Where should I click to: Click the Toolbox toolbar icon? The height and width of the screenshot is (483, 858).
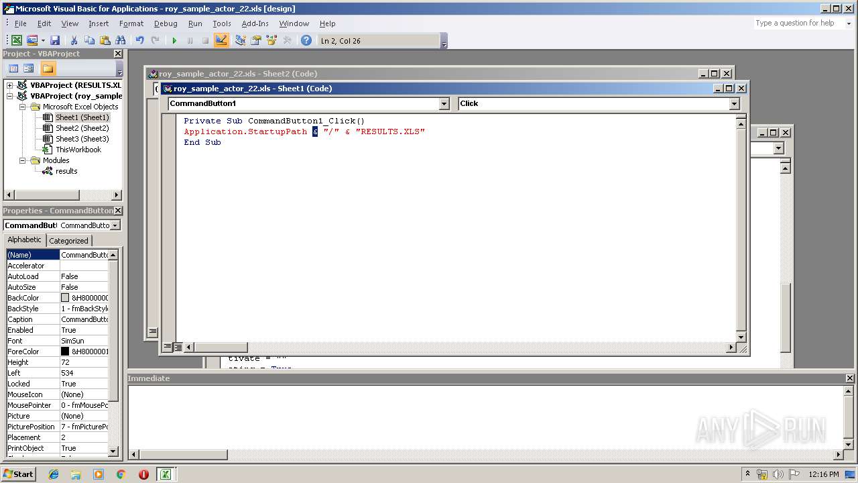(287, 41)
